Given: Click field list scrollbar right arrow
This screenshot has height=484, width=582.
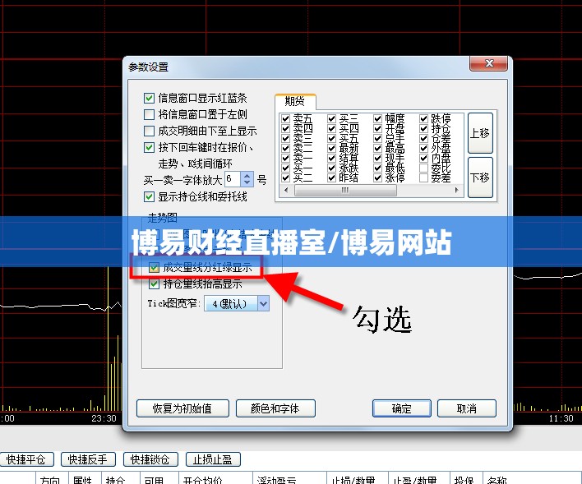Looking at the screenshot, I should coord(456,190).
